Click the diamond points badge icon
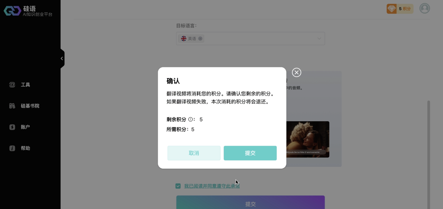The height and width of the screenshot is (209, 443). (x=392, y=9)
